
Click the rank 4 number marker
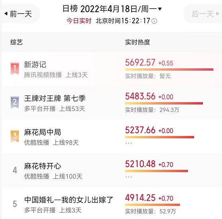(15, 170)
